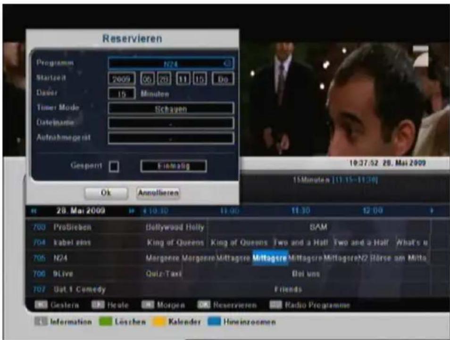Image resolution: width=450 pixels, height=340 pixels.
Task: Click the next-day arrow beside 28. Mai 2009
Action: click(x=132, y=211)
